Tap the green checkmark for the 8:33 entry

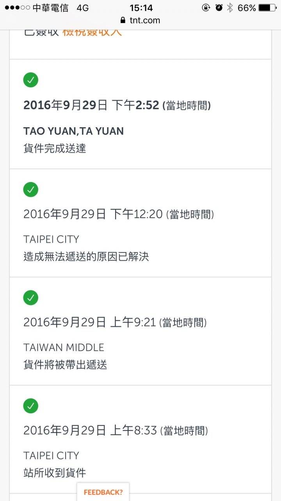pyautogui.click(x=31, y=406)
